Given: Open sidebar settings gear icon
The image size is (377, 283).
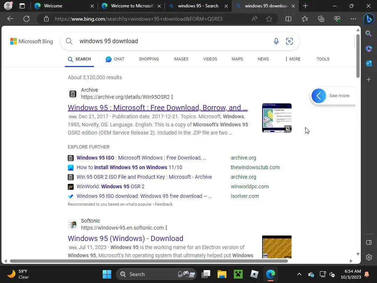Looking at the screenshot, I should 369,257.
